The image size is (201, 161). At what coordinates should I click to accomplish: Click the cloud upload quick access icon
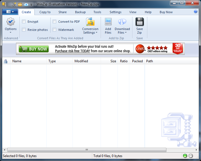click(x=26, y=4)
